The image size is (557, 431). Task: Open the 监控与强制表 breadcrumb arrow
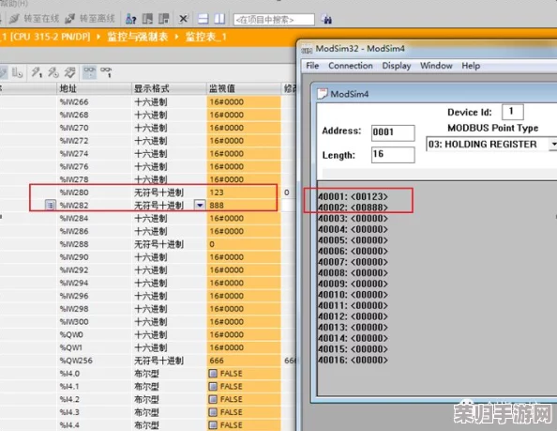pyautogui.click(x=176, y=37)
